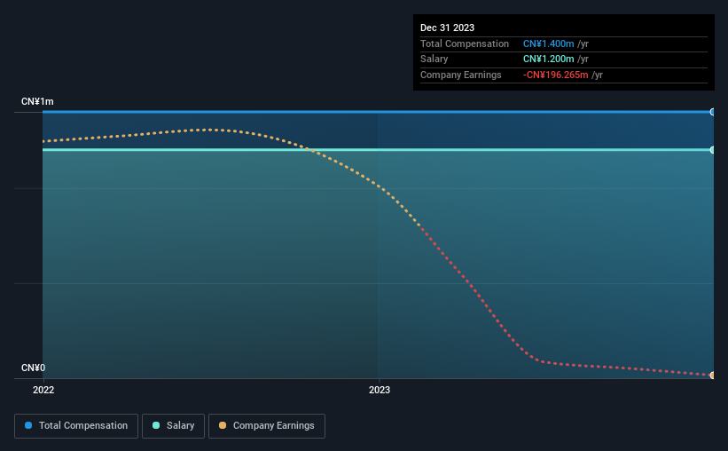Click the -CN¥196.265m company earnings value

(x=555, y=75)
